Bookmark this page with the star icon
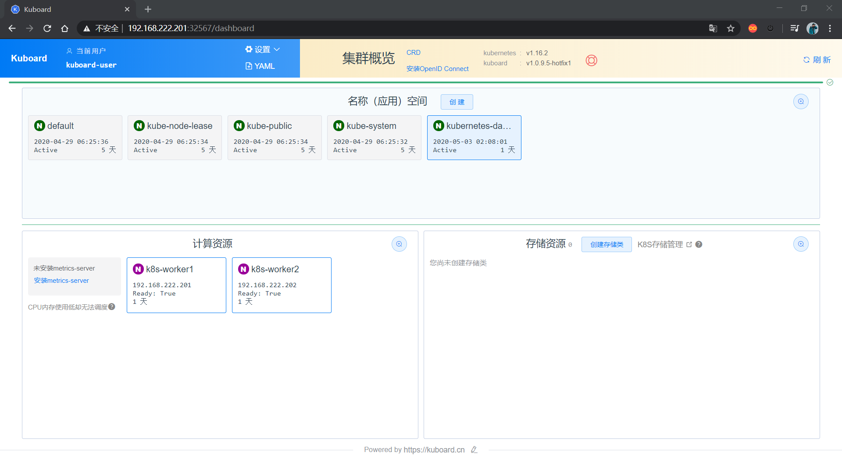Screen dimensions: 842x456 [x=731, y=28]
